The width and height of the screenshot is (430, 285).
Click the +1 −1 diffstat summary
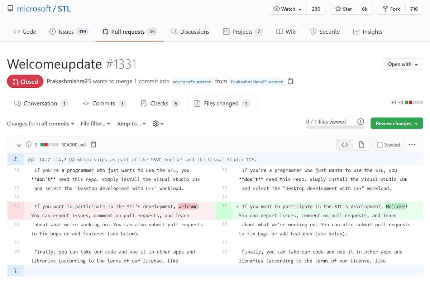click(x=407, y=102)
